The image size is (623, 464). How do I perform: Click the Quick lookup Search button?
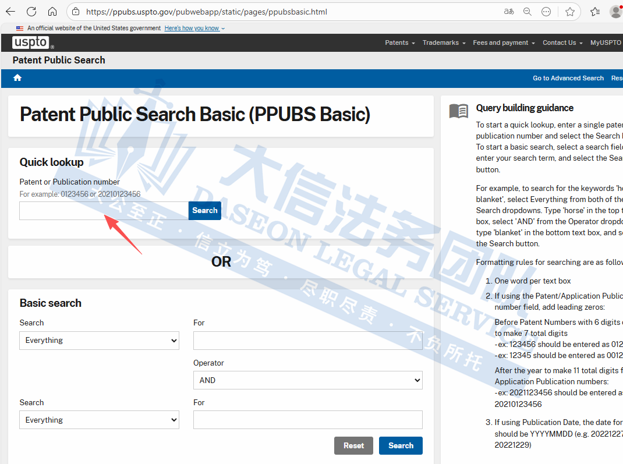point(204,211)
